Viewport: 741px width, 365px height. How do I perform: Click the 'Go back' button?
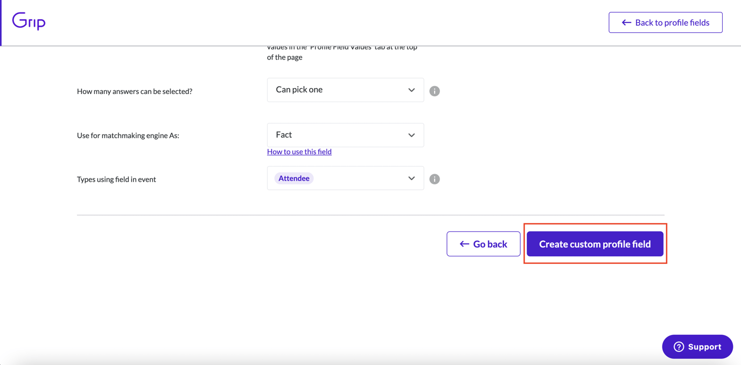click(483, 244)
